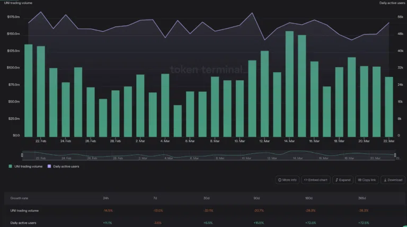The width and height of the screenshot is (407, 227).
Task: Select the shortest bar on 5. Mar
Action: point(178,121)
